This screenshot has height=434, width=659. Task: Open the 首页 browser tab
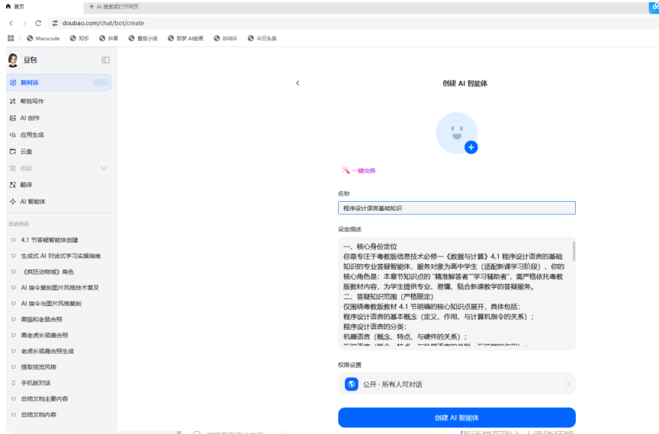tap(15, 6)
